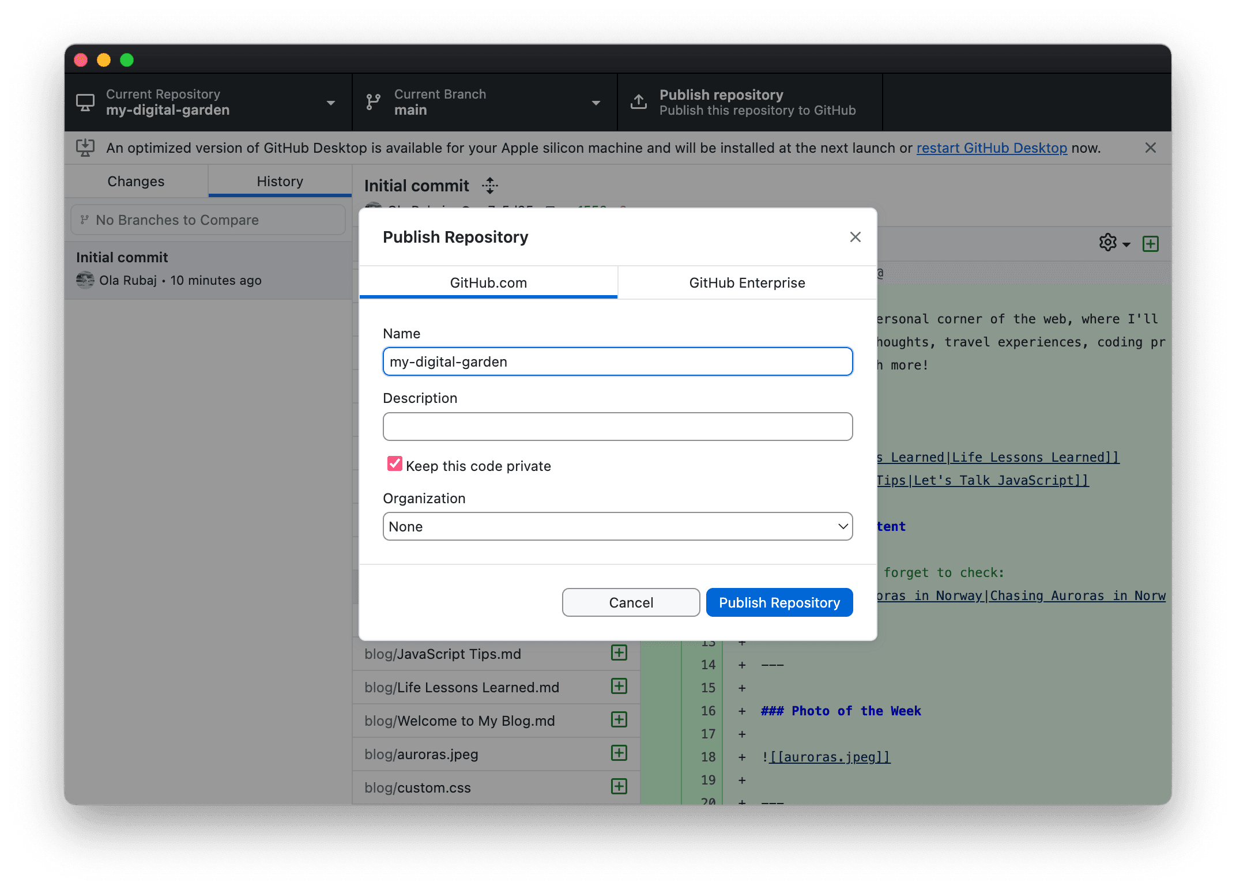
Task: Click added icon for JavaScript Tips.md
Action: [619, 653]
